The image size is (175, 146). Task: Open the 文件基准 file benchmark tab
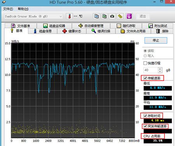pos(21,26)
